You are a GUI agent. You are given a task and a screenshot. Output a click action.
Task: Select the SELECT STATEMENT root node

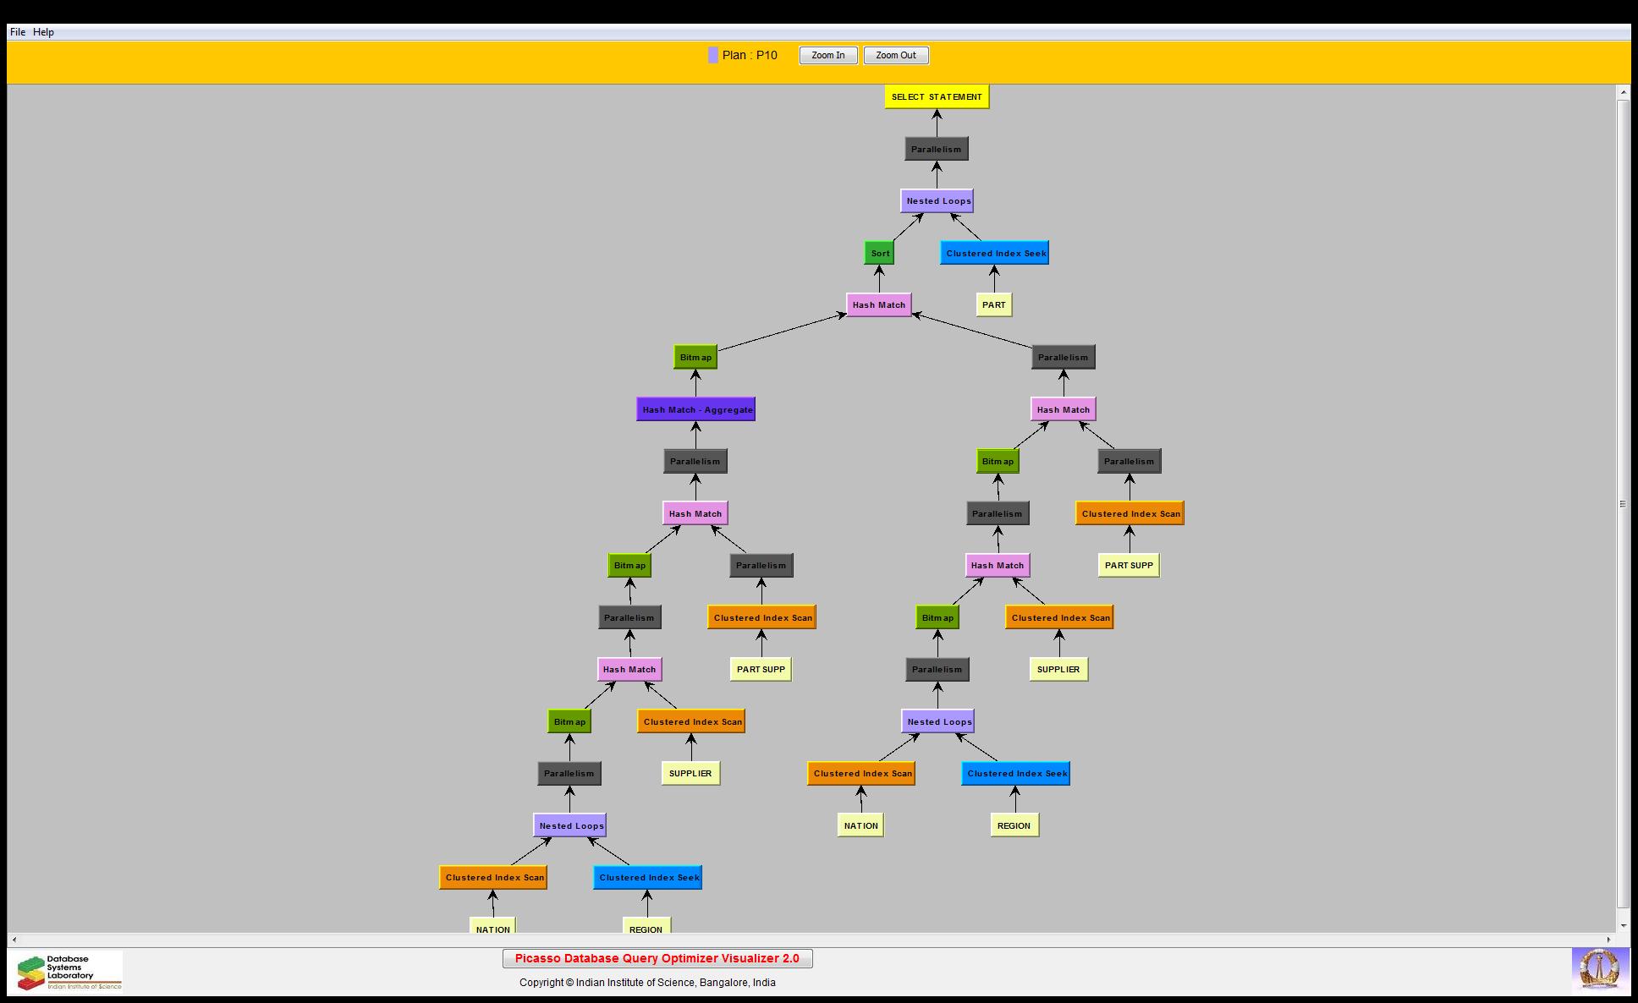(937, 97)
